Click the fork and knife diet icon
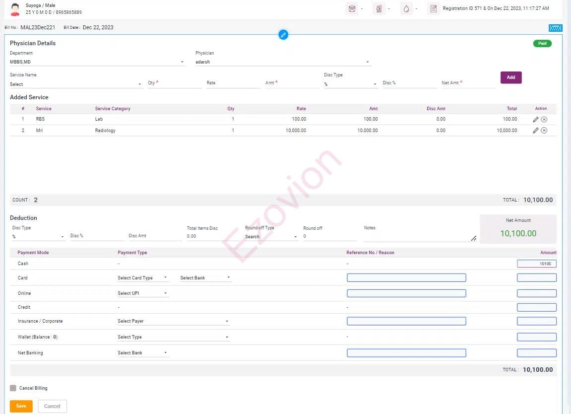The height and width of the screenshot is (414, 571). point(379,9)
